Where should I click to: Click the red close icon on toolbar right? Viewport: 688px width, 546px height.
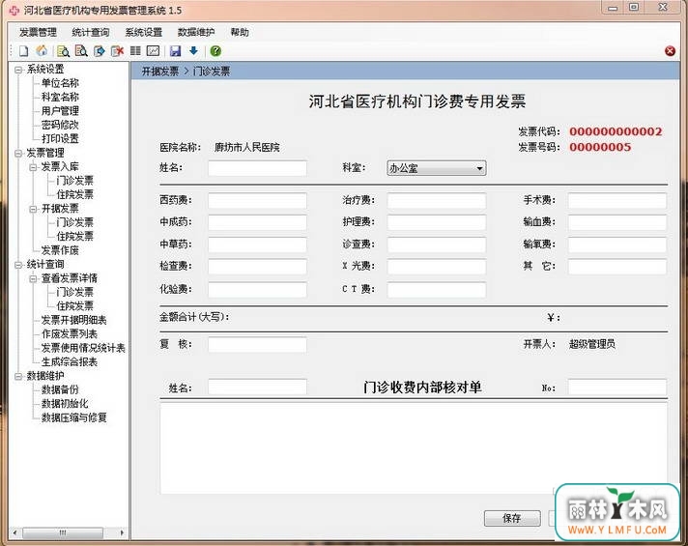coord(670,51)
